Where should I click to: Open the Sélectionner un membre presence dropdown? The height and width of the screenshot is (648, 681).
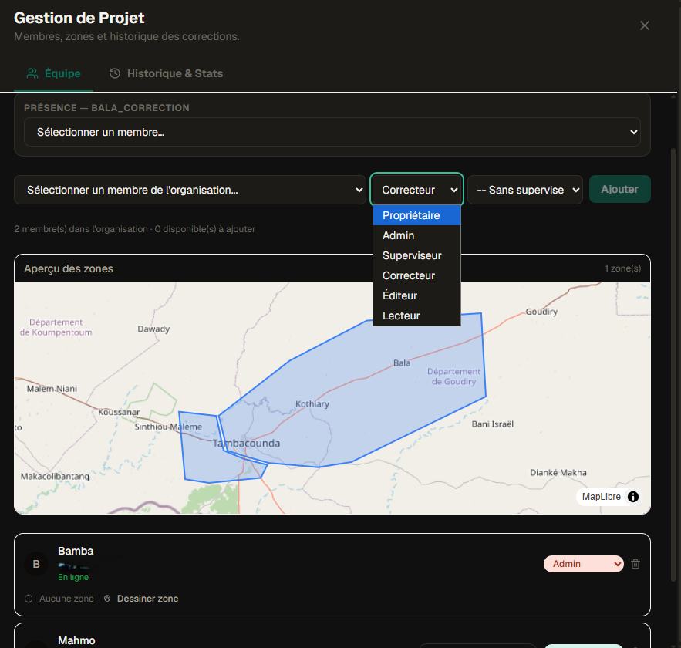pyautogui.click(x=332, y=132)
